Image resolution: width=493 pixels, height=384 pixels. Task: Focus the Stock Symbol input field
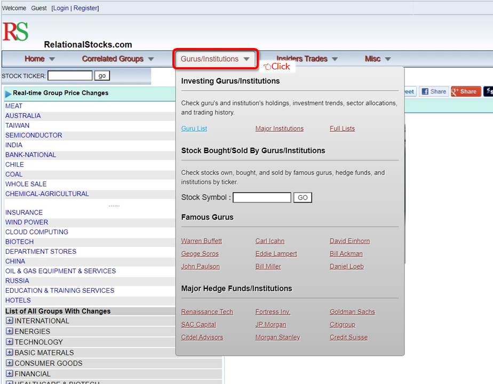[262, 198]
